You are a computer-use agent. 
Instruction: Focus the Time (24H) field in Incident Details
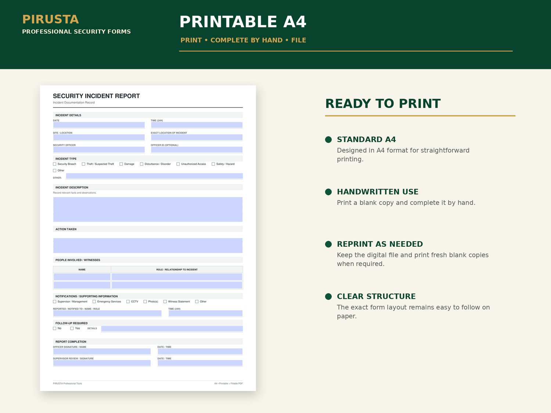click(197, 125)
